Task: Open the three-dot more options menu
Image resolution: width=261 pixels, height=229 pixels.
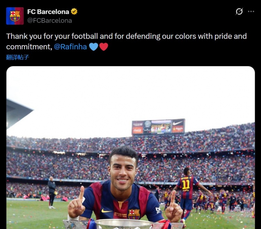Action: pos(251,11)
